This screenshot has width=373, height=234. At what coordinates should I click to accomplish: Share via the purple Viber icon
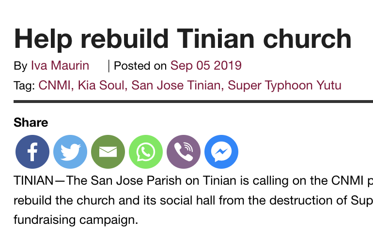tap(184, 152)
